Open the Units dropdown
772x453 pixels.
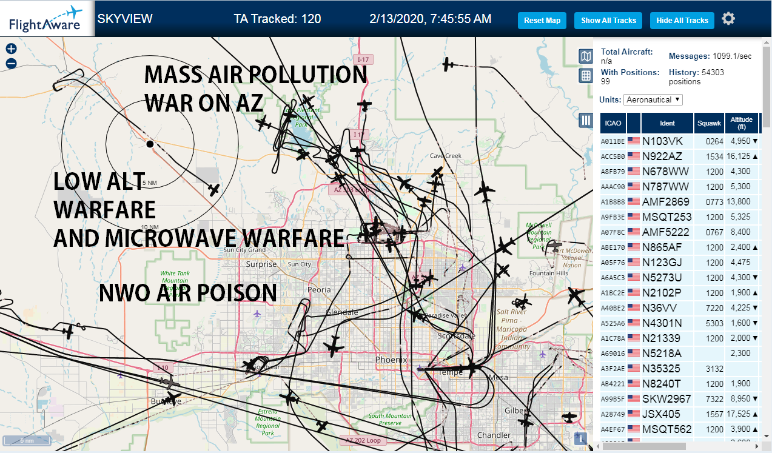pyautogui.click(x=653, y=99)
